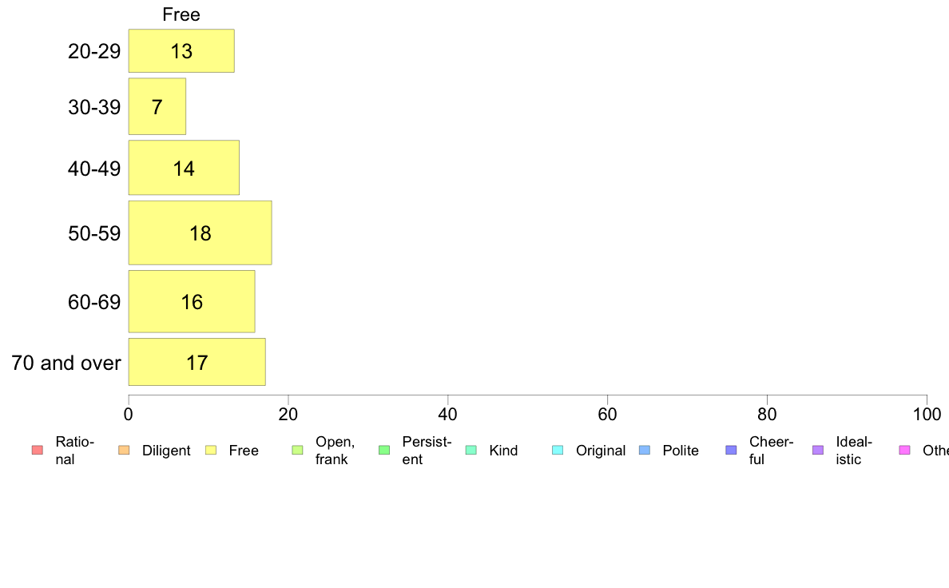Click the Polite legend text label
Image resolution: width=949 pixels, height=588 pixels.
click(681, 451)
